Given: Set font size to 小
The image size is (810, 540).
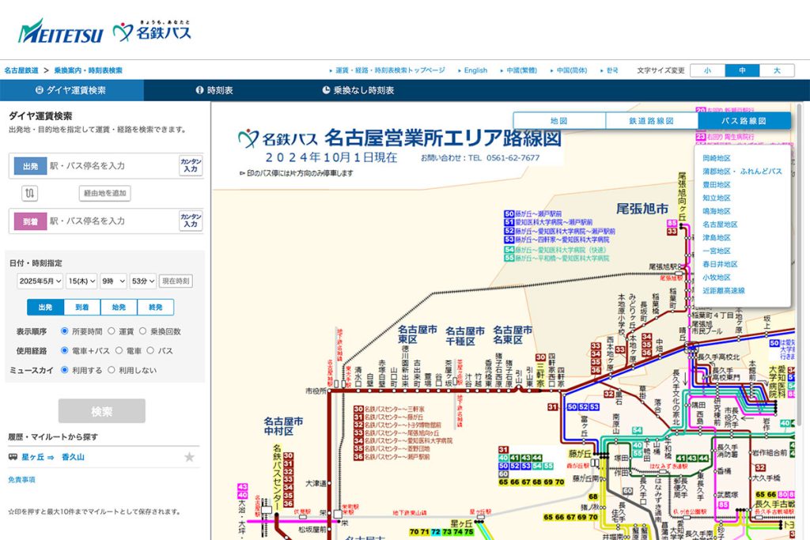Looking at the screenshot, I should pyautogui.click(x=708, y=70).
